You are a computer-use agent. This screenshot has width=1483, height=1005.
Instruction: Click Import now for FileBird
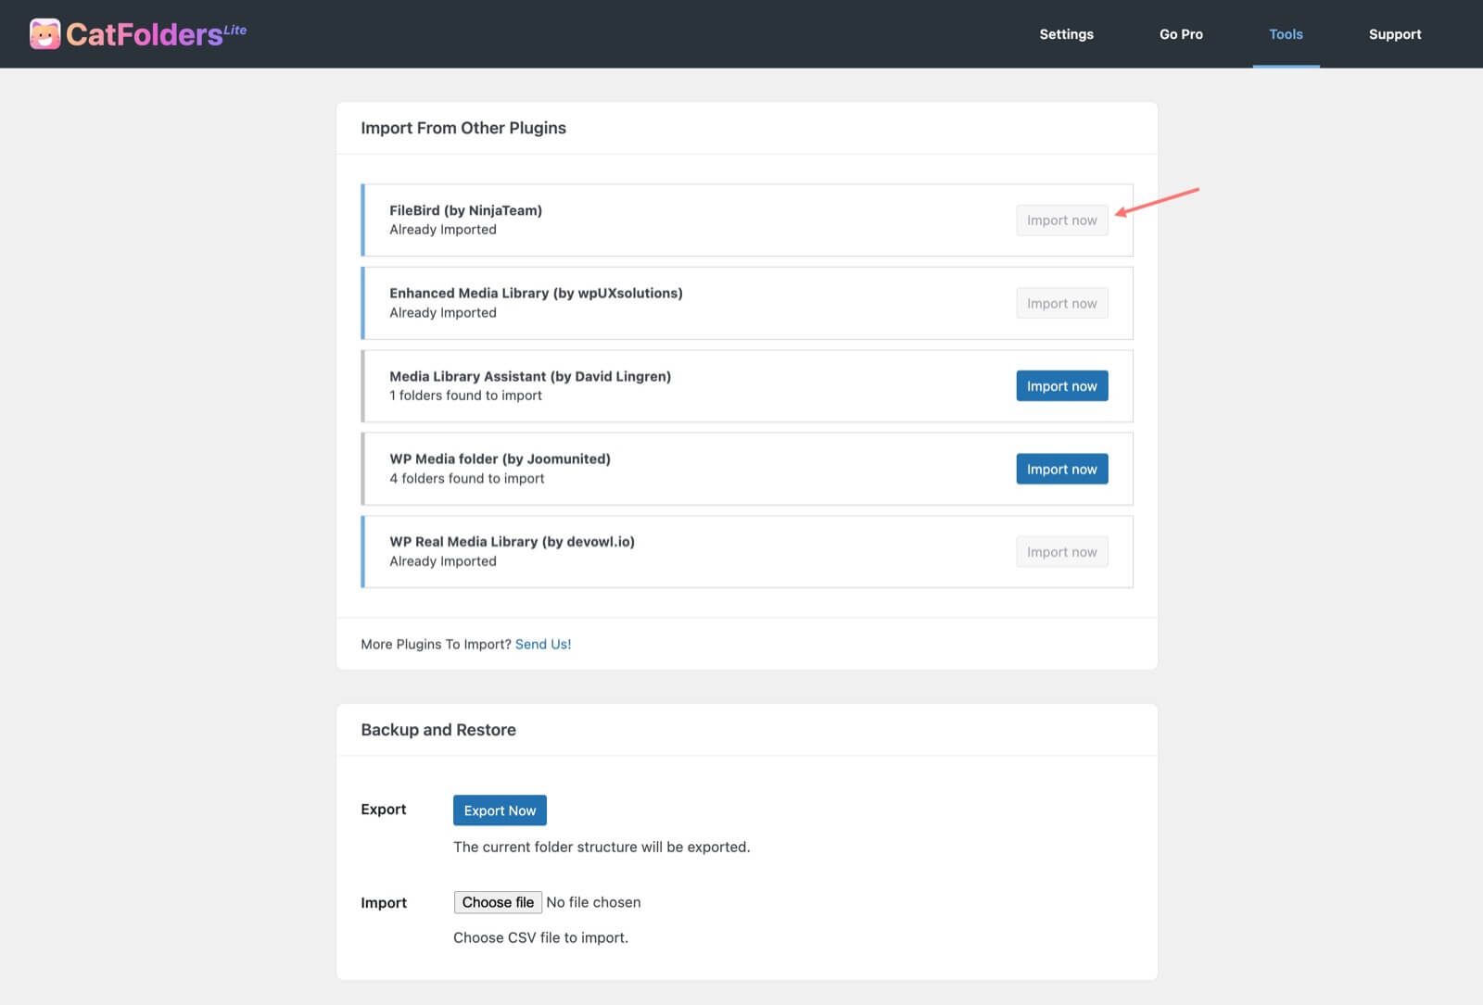(1061, 220)
